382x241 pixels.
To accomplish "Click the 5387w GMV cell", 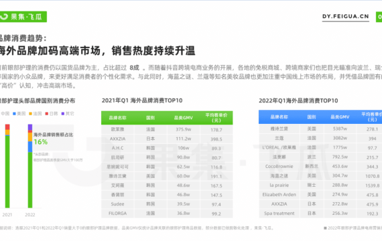I will pos(340,129).
